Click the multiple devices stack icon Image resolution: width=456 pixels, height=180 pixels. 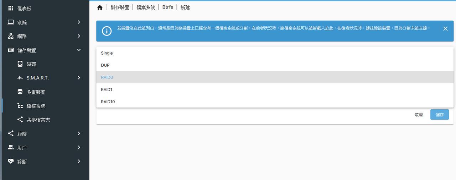(x=20, y=92)
